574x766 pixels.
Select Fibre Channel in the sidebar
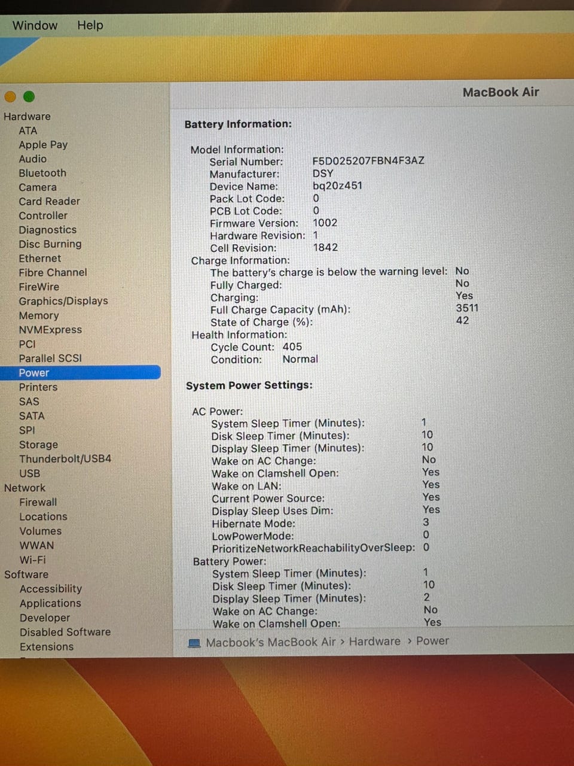pos(53,272)
